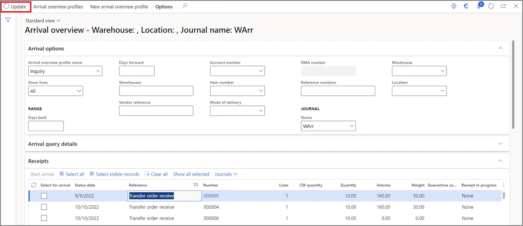Collapse the Arrival options section

point(500,48)
